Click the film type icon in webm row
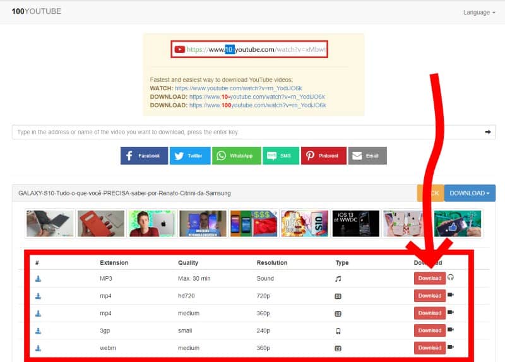505x362 pixels. click(338, 348)
